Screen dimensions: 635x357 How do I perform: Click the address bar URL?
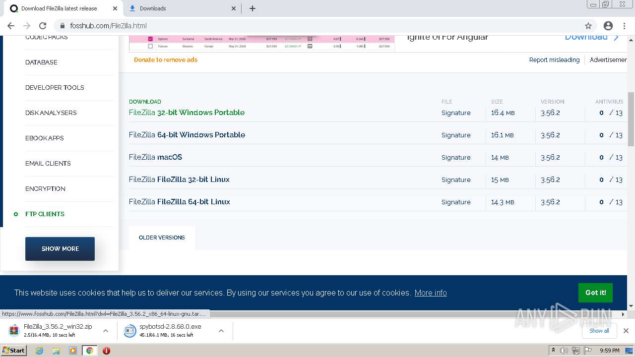point(108,26)
